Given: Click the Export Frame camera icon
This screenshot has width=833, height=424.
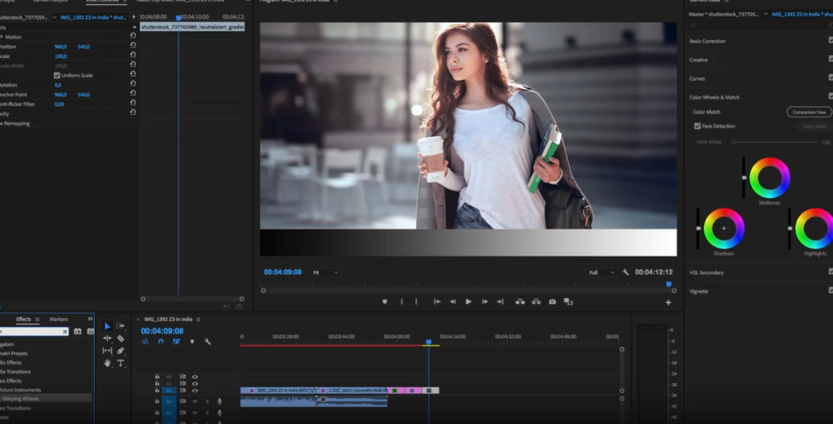Looking at the screenshot, I should (552, 302).
